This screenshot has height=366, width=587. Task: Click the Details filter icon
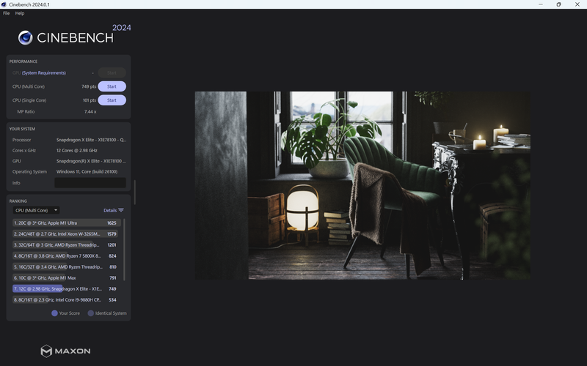(x=121, y=210)
